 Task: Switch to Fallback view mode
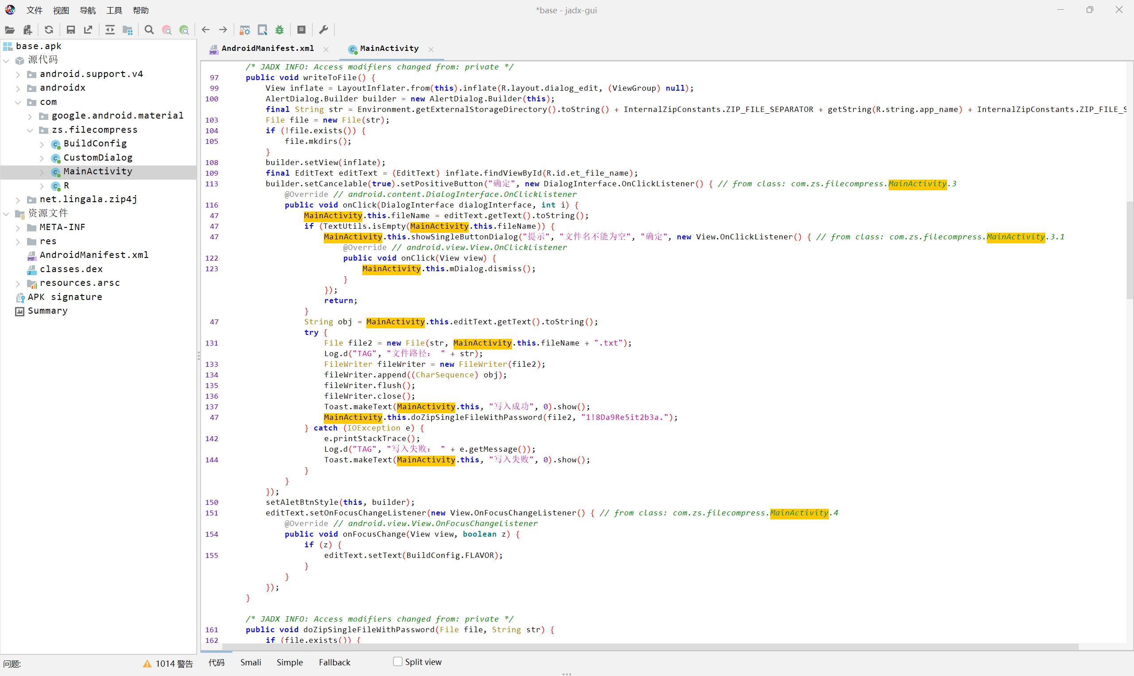335,662
